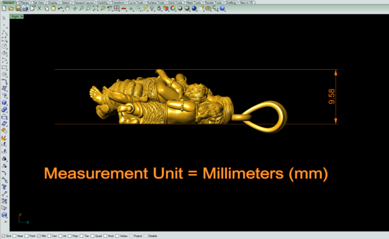389x239 pixels.
Task: Open file using the folder icon
Action: pos(11,8)
